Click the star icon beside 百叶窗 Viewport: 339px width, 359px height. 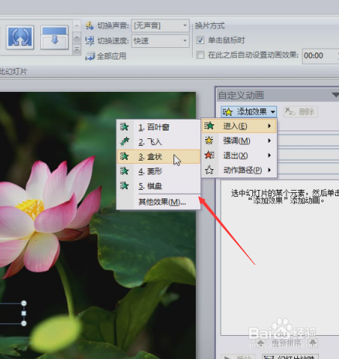(x=125, y=127)
